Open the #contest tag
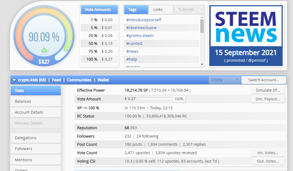Screen dimensions: 293x171 [134, 43]
